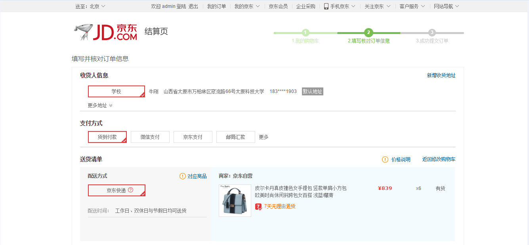Click the 2.填写核对订单信息 step label
529x245 pixels.
(x=369, y=41)
